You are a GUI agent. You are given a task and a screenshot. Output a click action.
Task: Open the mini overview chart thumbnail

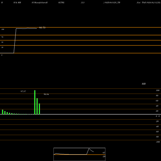[80, 154]
